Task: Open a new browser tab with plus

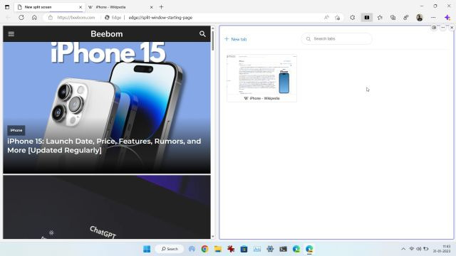Action: click(162, 6)
